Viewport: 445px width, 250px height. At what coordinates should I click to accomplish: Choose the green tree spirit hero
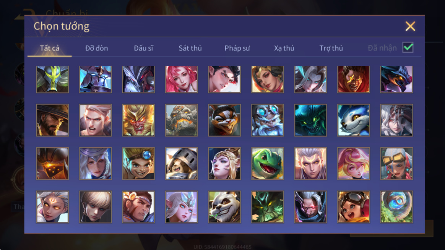[267, 207]
